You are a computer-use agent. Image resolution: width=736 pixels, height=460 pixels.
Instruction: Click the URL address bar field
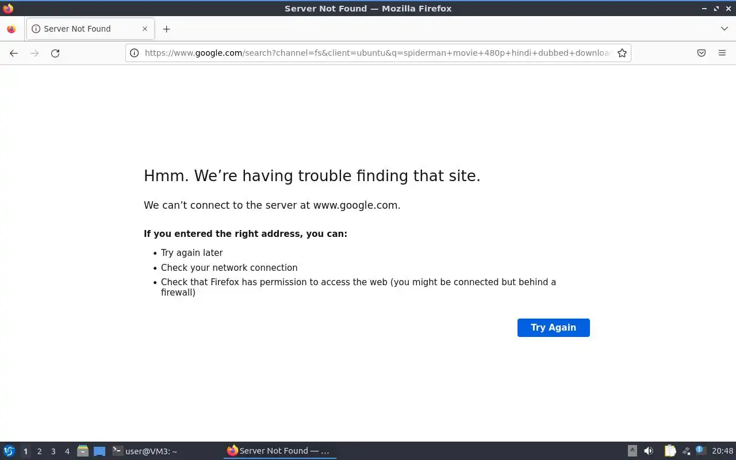378,53
